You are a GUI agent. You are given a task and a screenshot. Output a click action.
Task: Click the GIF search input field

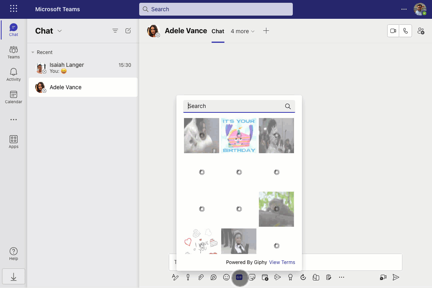tap(234, 106)
